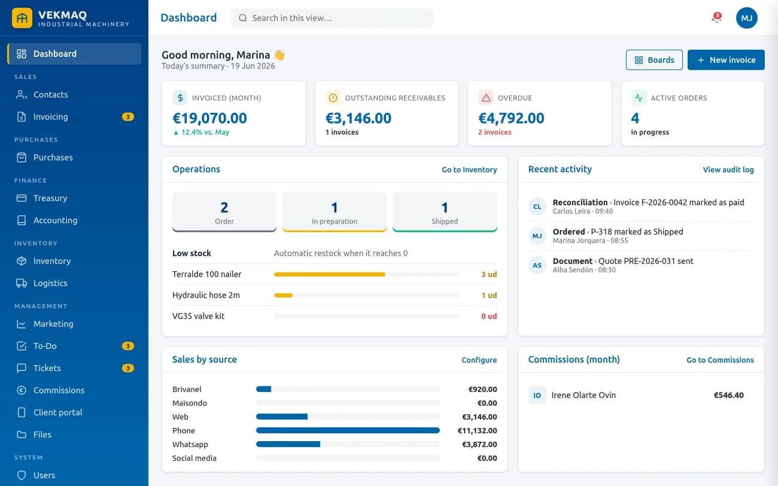778x486 pixels.
Task: Click the pulse icon on Active Orders card
Action: [x=639, y=98]
